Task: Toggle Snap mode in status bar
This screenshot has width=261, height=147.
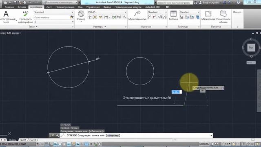Action: click(x=42, y=144)
